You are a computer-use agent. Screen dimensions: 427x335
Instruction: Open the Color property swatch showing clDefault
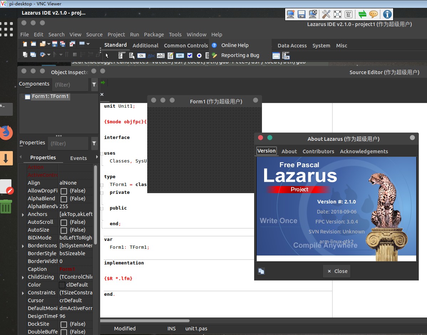[61, 285]
